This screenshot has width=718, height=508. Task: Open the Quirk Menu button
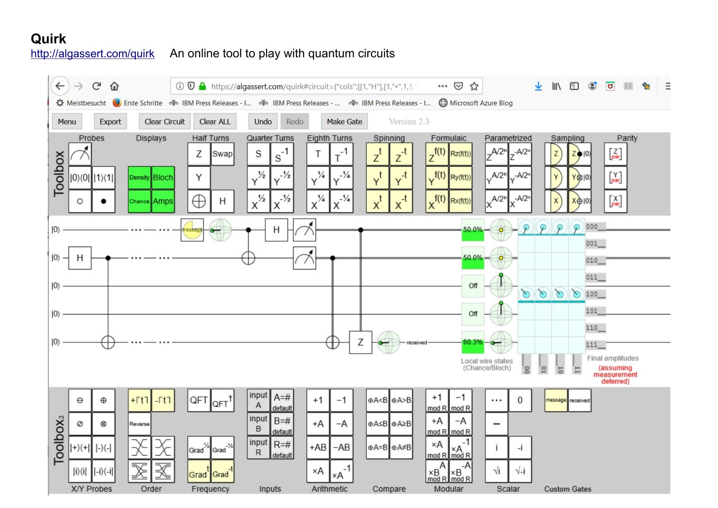[67, 122]
